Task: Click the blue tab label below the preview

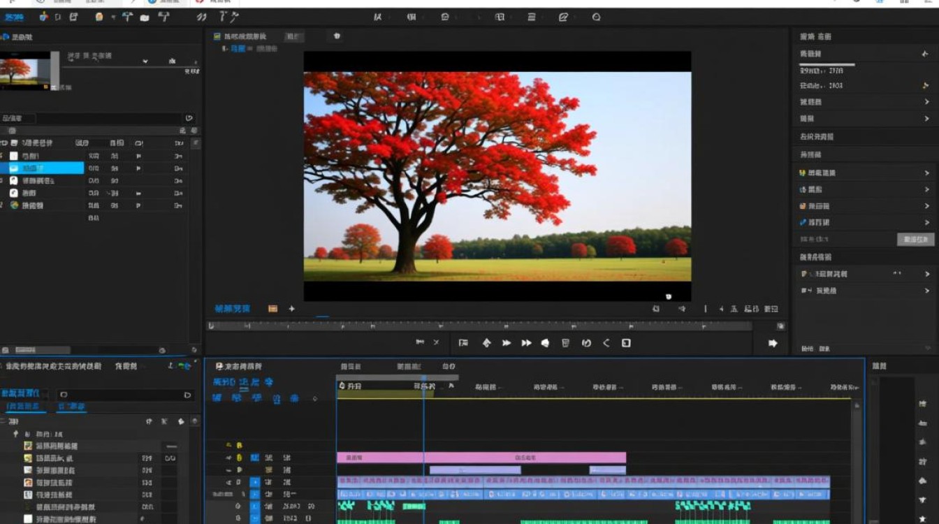Action: [x=231, y=308]
